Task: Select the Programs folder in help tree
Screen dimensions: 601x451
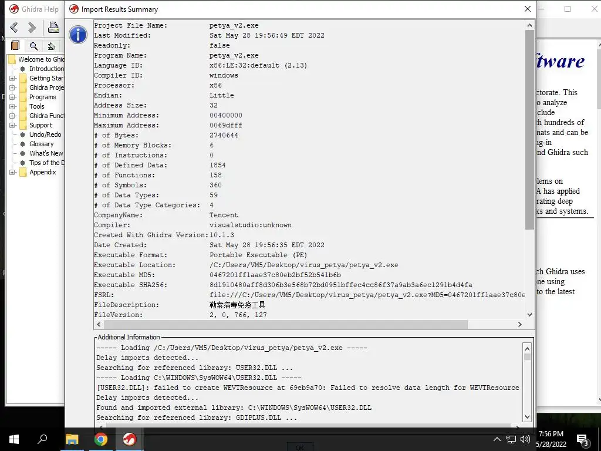Action: pyautogui.click(x=42, y=97)
